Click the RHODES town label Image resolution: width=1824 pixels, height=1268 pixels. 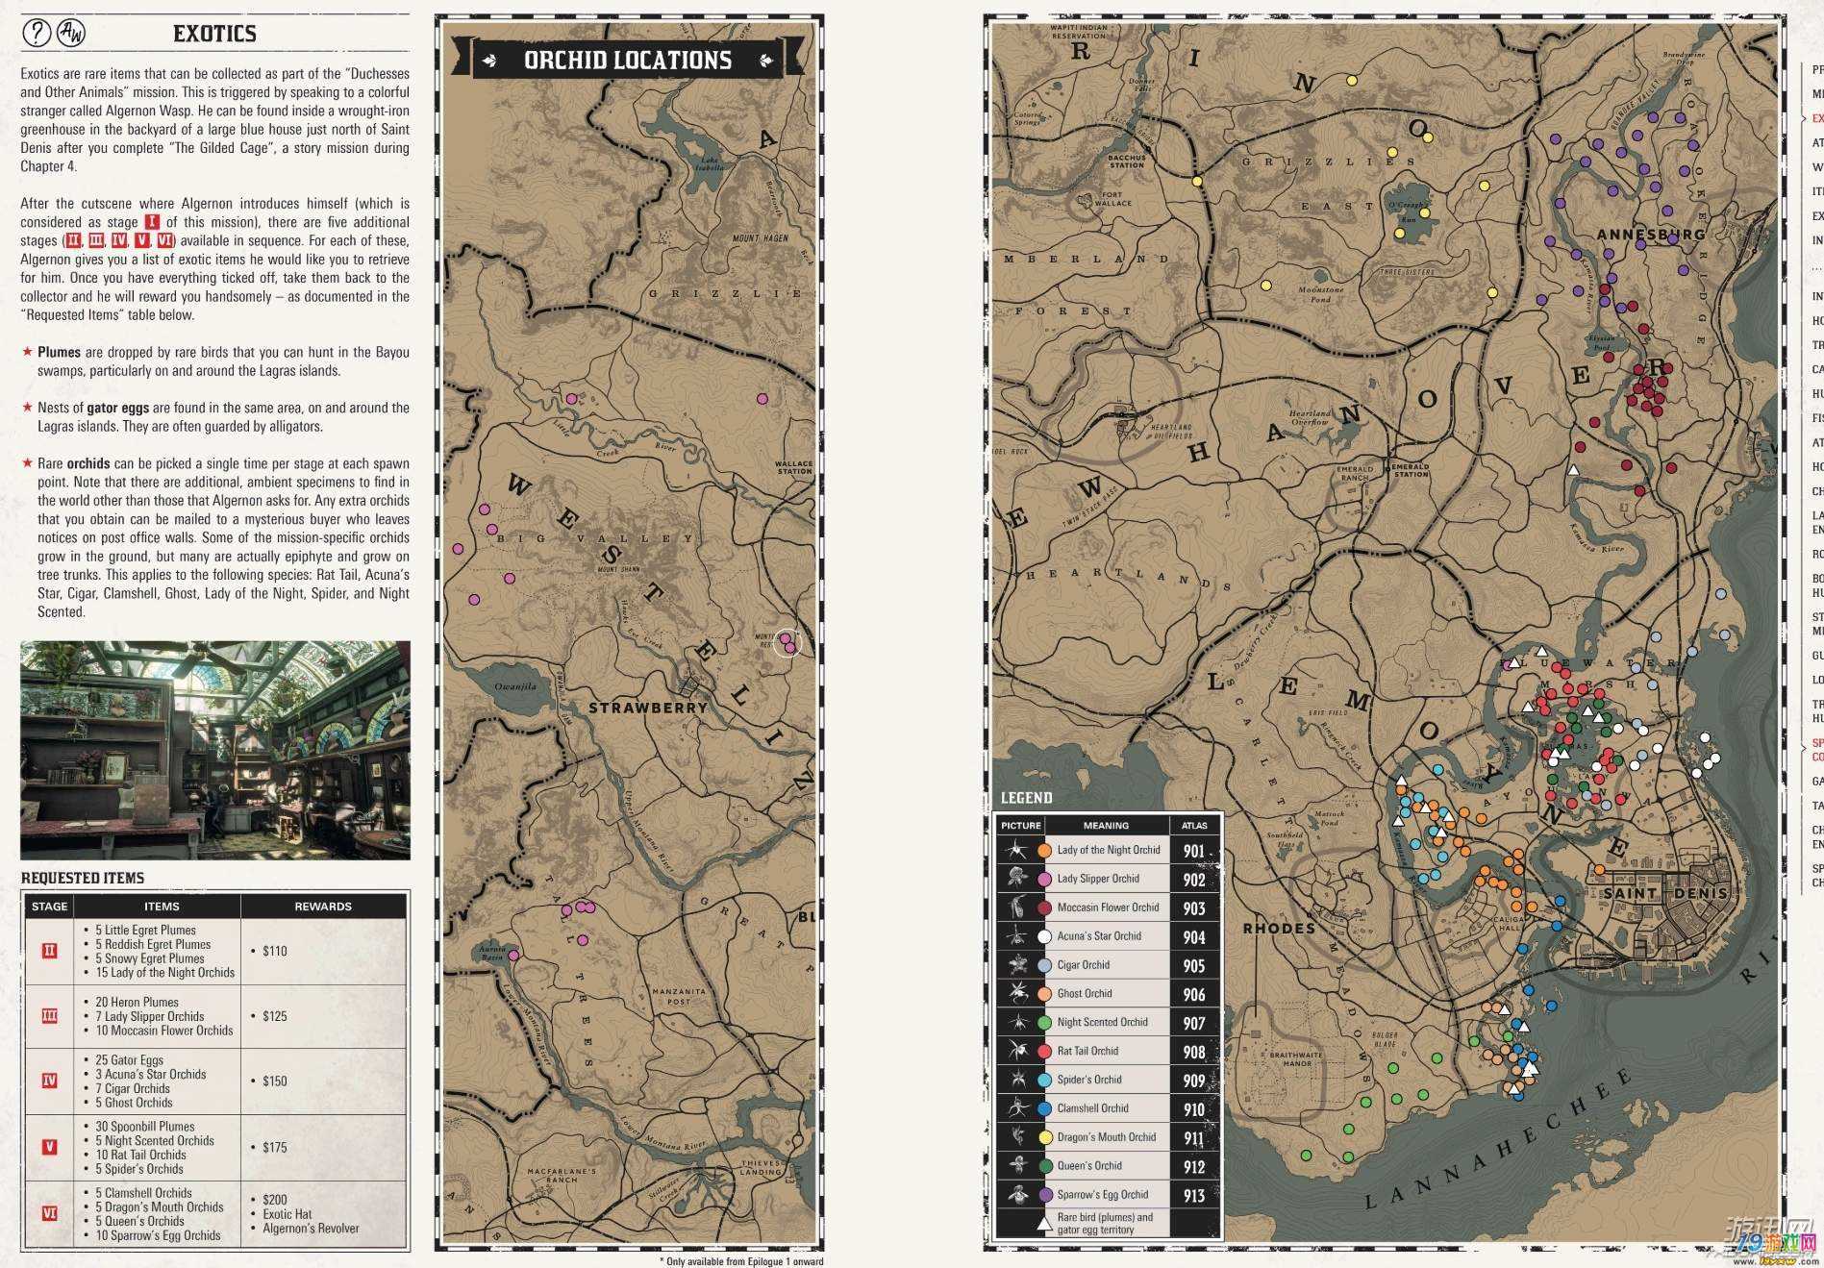pyautogui.click(x=1279, y=929)
